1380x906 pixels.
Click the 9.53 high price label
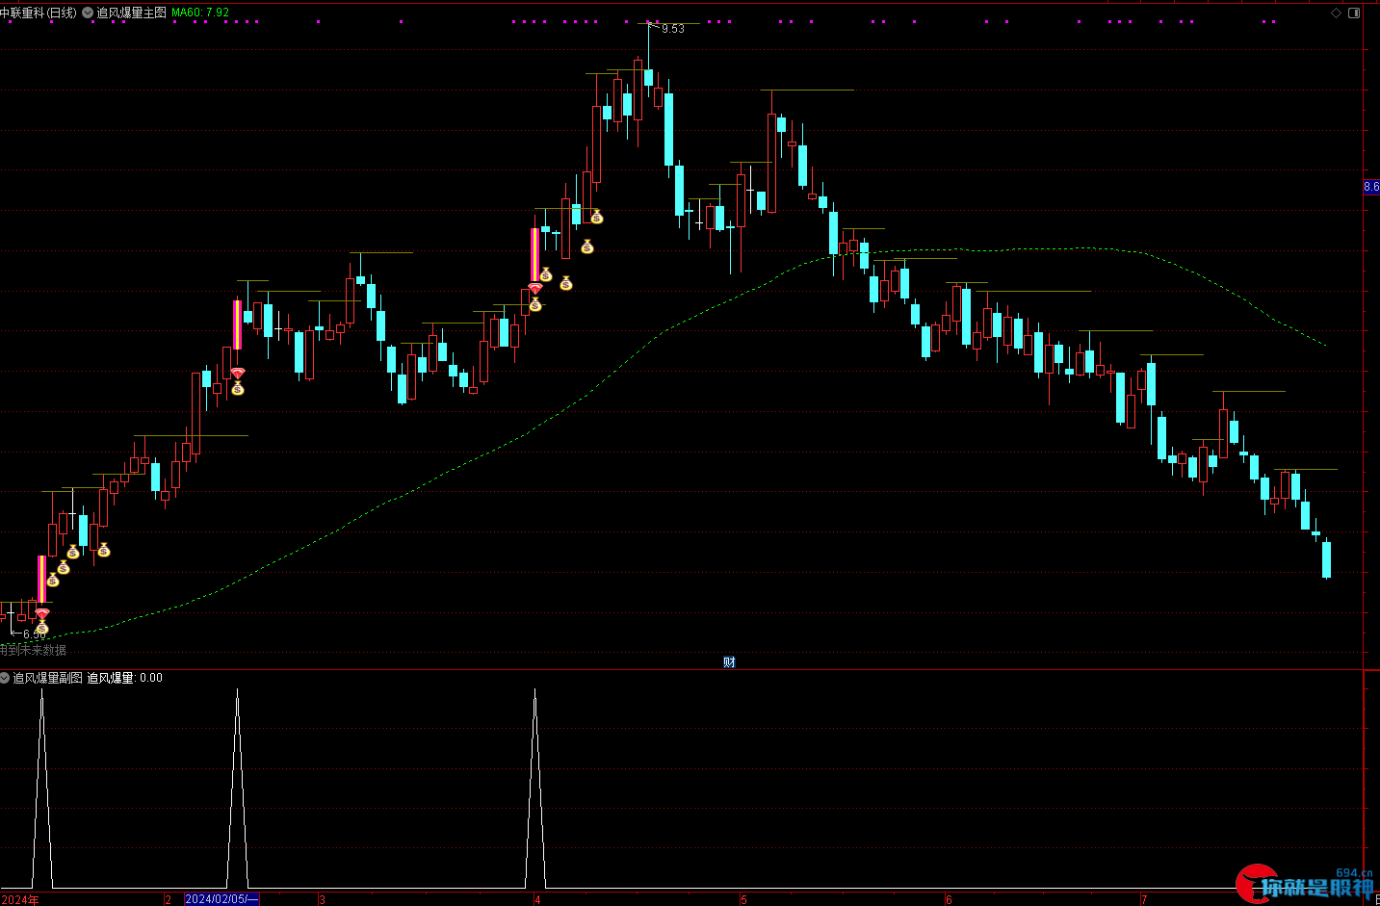coord(673,29)
